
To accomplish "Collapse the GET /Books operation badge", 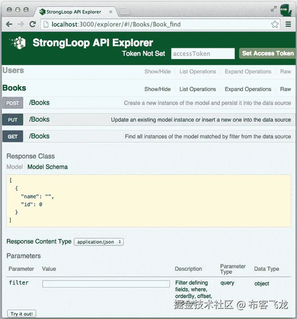I will click(x=12, y=136).
